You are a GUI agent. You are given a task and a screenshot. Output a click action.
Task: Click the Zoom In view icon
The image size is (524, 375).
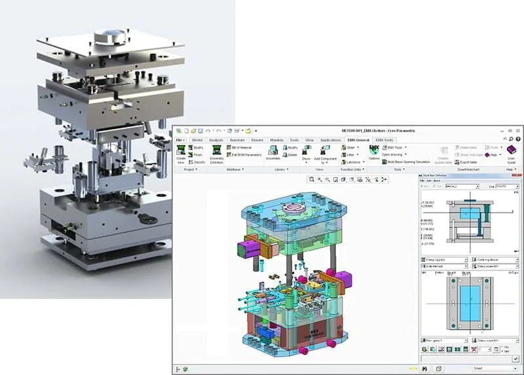(320, 179)
